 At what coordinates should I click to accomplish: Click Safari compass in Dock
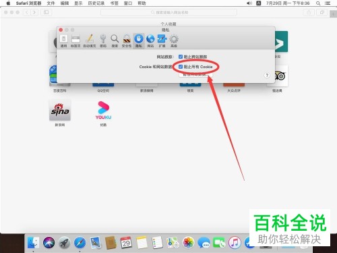pos(80,243)
